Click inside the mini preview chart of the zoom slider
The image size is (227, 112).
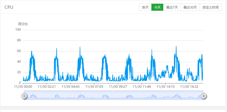[x=114, y=96]
